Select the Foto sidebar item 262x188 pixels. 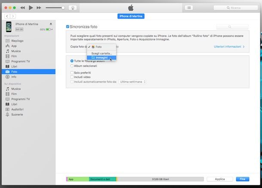[x=29, y=72]
